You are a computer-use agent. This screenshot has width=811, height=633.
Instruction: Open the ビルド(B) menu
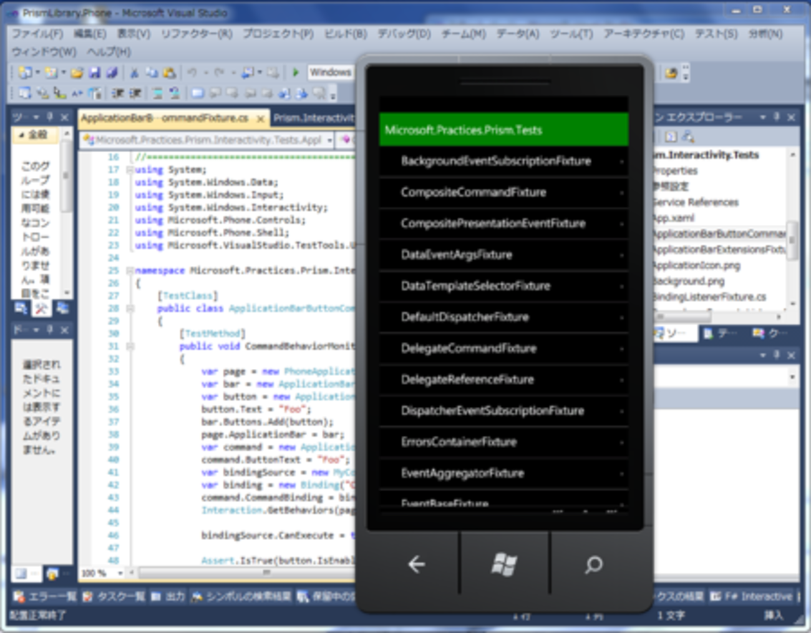click(345, 34)
